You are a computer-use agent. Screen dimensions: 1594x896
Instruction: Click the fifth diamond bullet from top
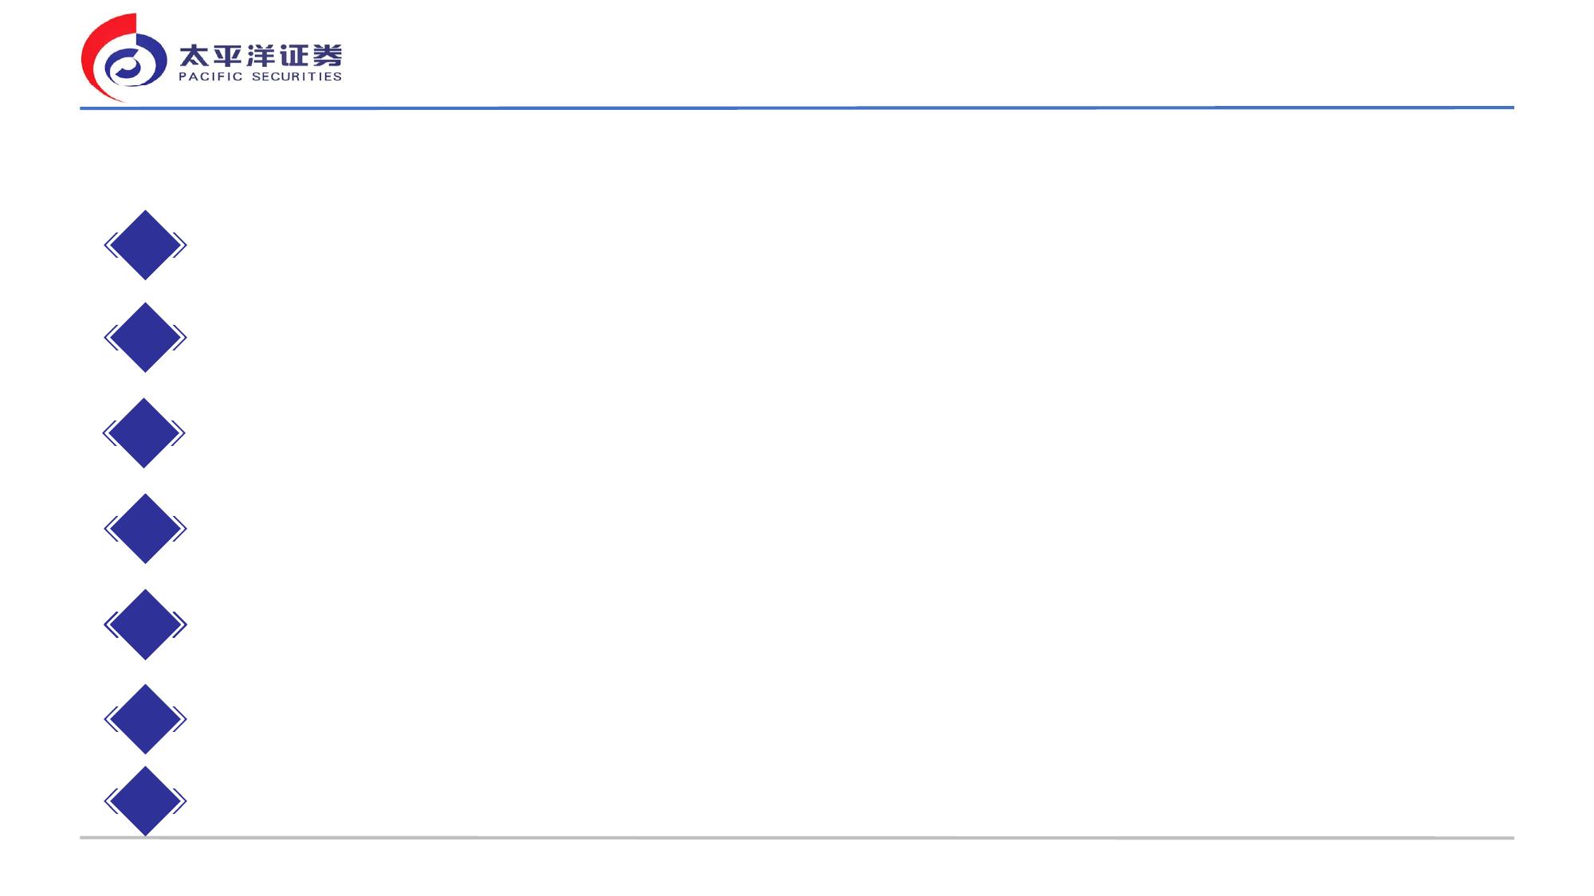coord(145,624)
